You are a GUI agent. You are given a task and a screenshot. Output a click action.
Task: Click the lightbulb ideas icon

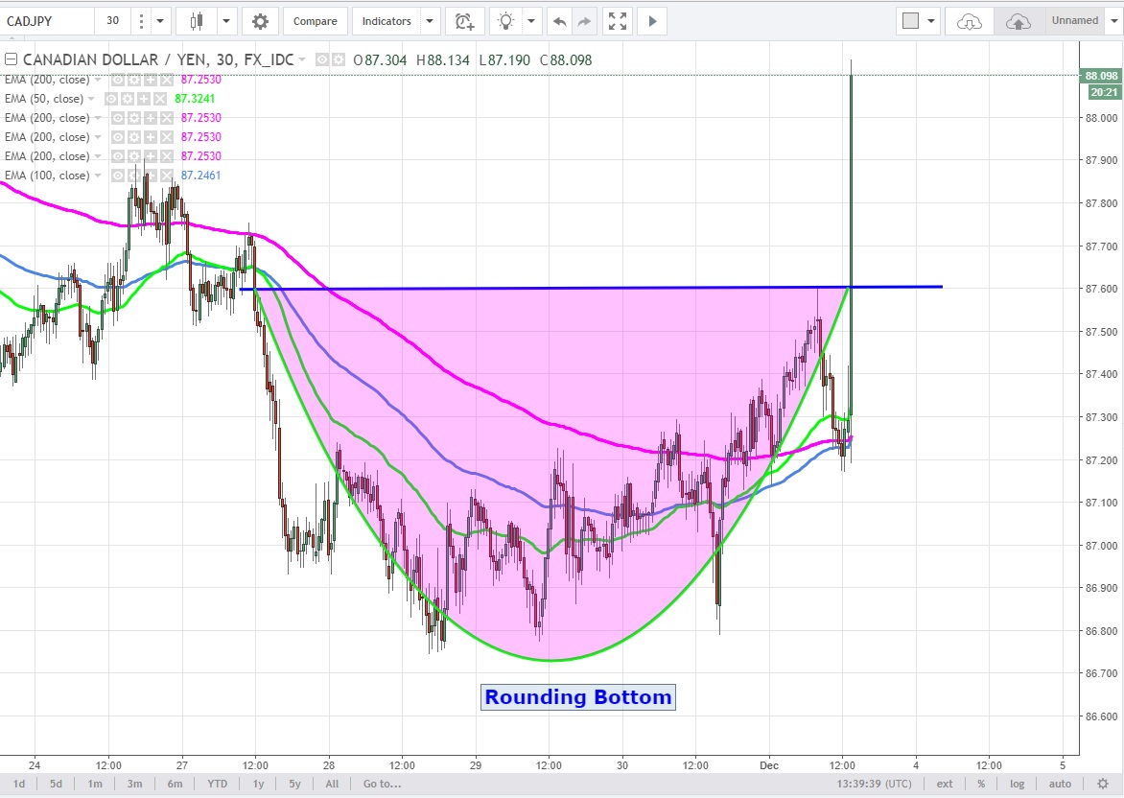tap(505, 21)
